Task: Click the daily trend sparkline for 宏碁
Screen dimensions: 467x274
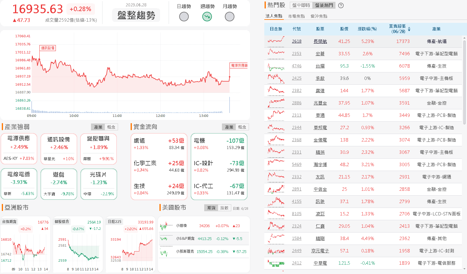Action: (276, 53)
